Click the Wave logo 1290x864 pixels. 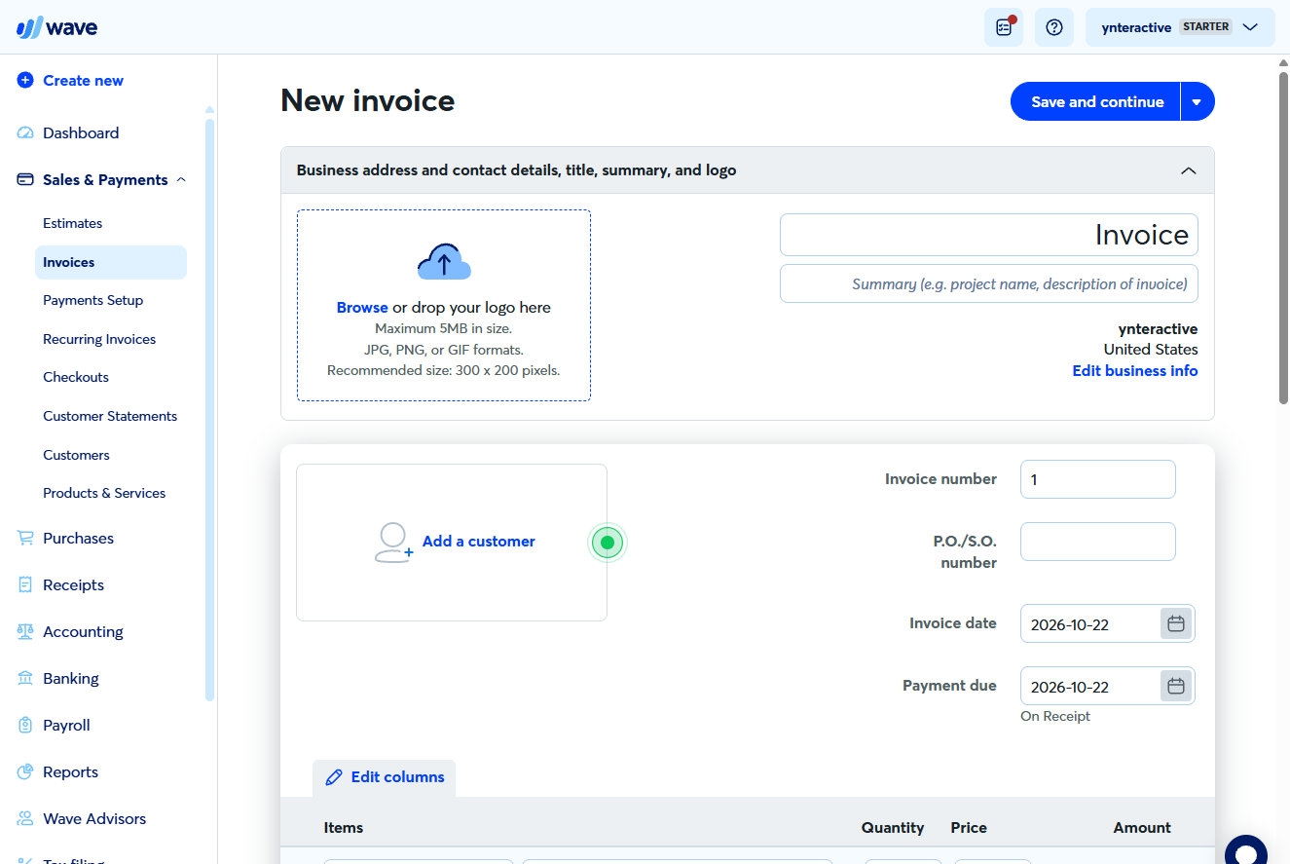click(57, 27)
